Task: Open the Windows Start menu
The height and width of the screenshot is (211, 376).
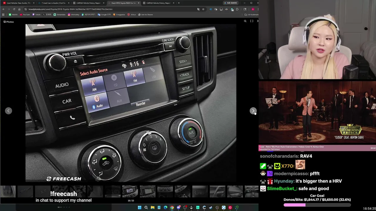Action: click(140, 207)
